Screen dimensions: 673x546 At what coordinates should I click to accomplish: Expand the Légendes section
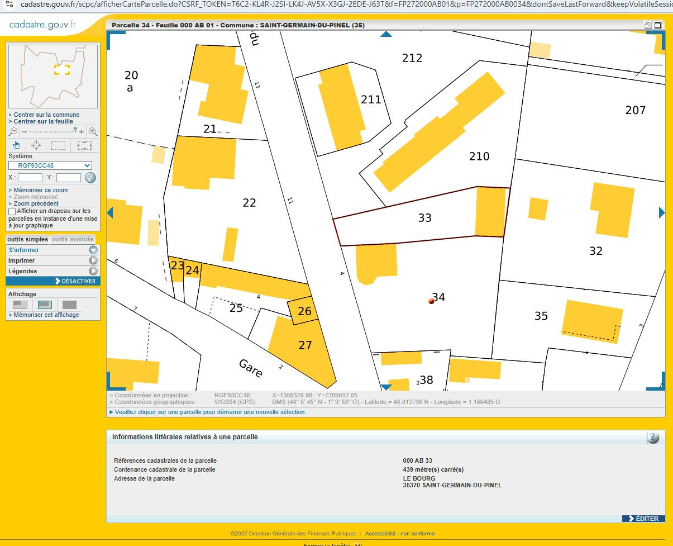[x=93, y=271]
